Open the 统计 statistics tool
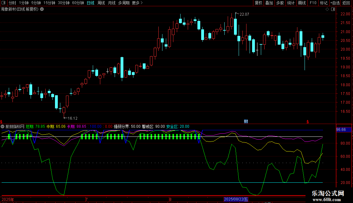353x203 pixels. 291,3
